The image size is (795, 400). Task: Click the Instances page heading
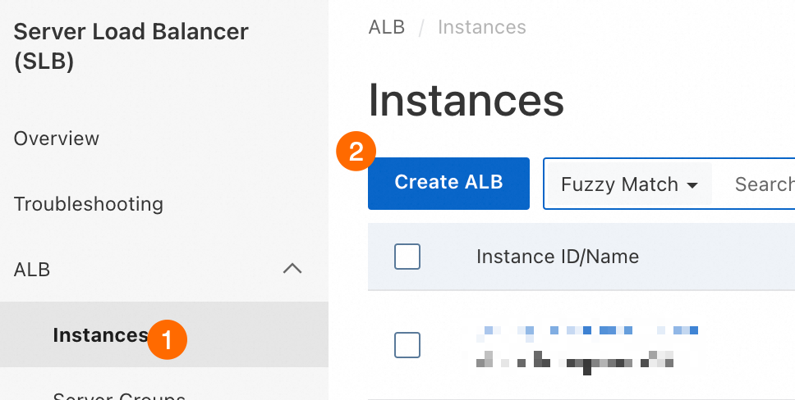(x=466, y=102)
